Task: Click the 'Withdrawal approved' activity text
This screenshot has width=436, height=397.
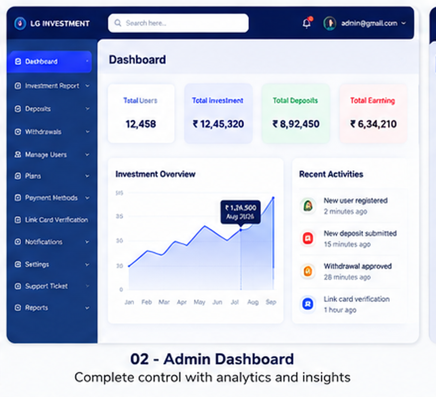Action: [358, 266]
